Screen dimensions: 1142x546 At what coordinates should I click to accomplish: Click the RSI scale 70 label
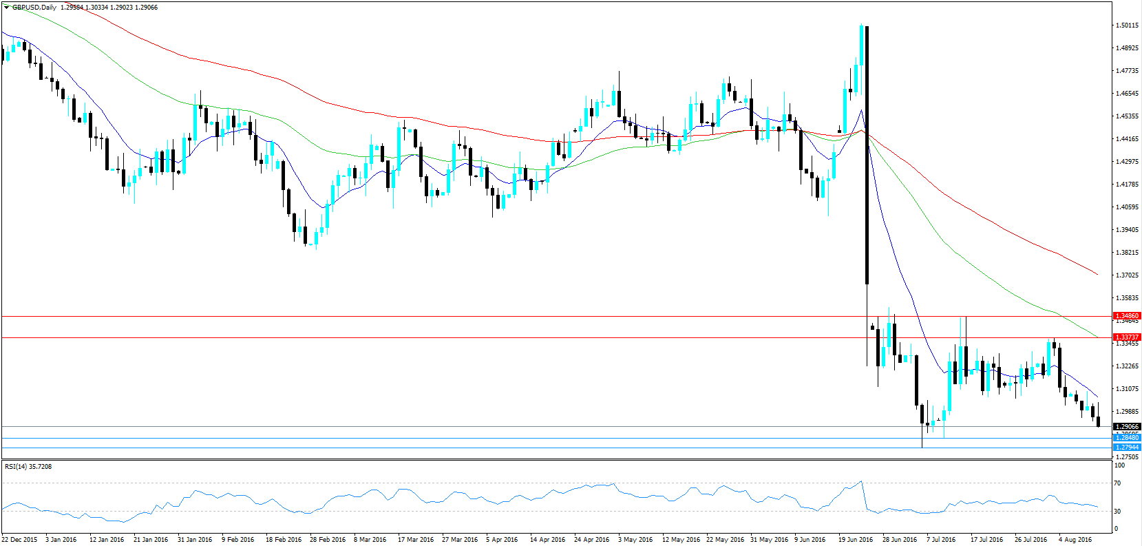(x=1118, y=483)
